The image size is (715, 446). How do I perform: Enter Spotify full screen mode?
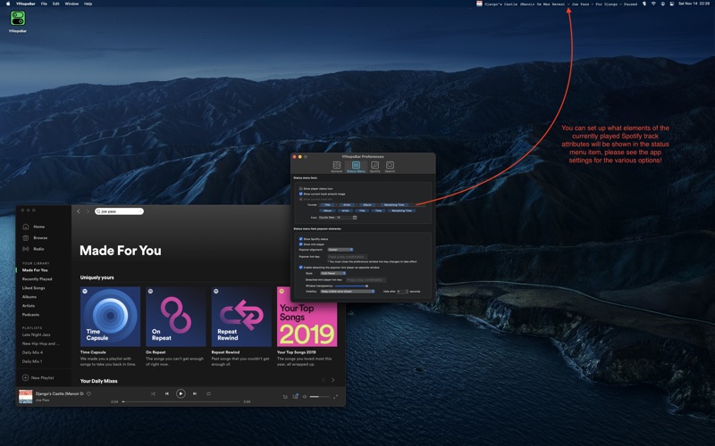(x=336, y=397)
